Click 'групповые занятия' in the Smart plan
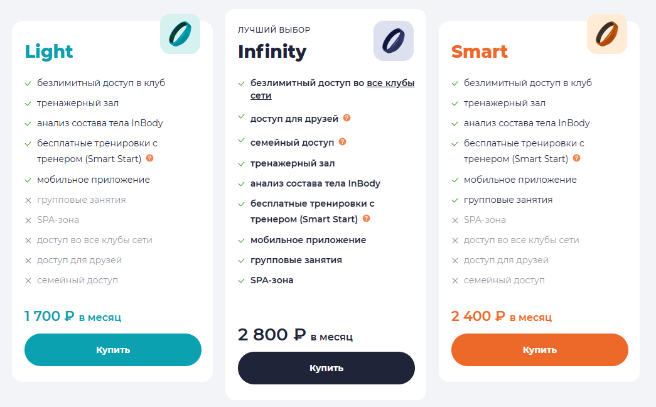This screenshot has height=407, width=656. coord(508,200)
